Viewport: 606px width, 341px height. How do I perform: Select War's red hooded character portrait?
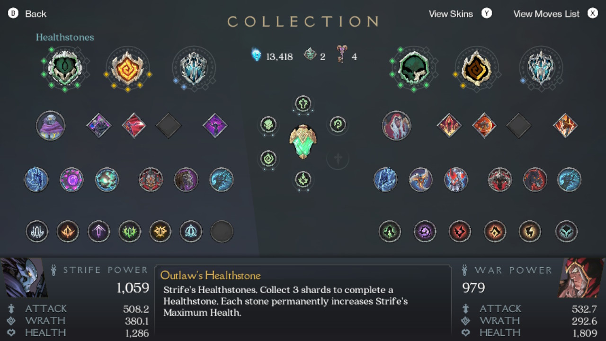(x=397, y=126)
